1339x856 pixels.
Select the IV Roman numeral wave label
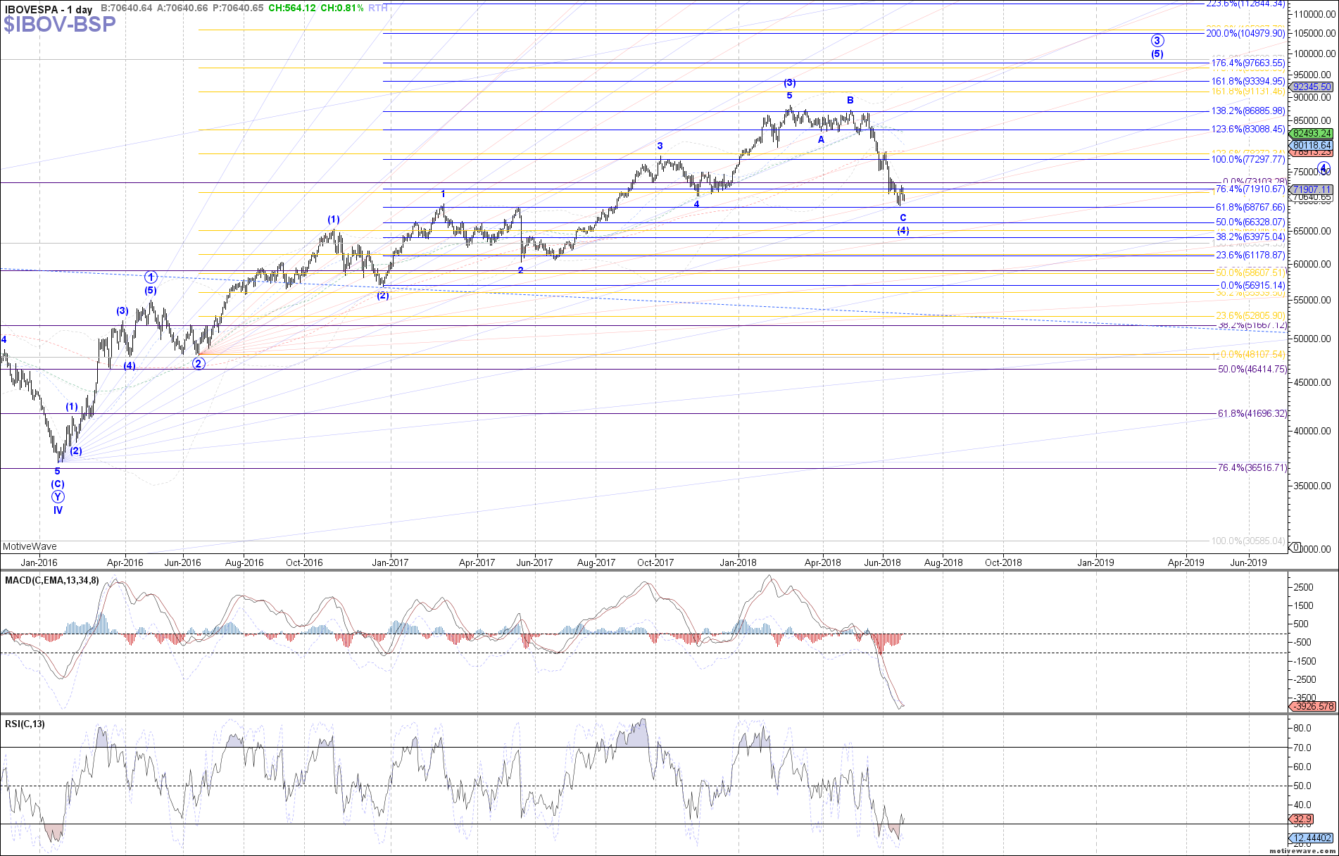pos(58,510)
